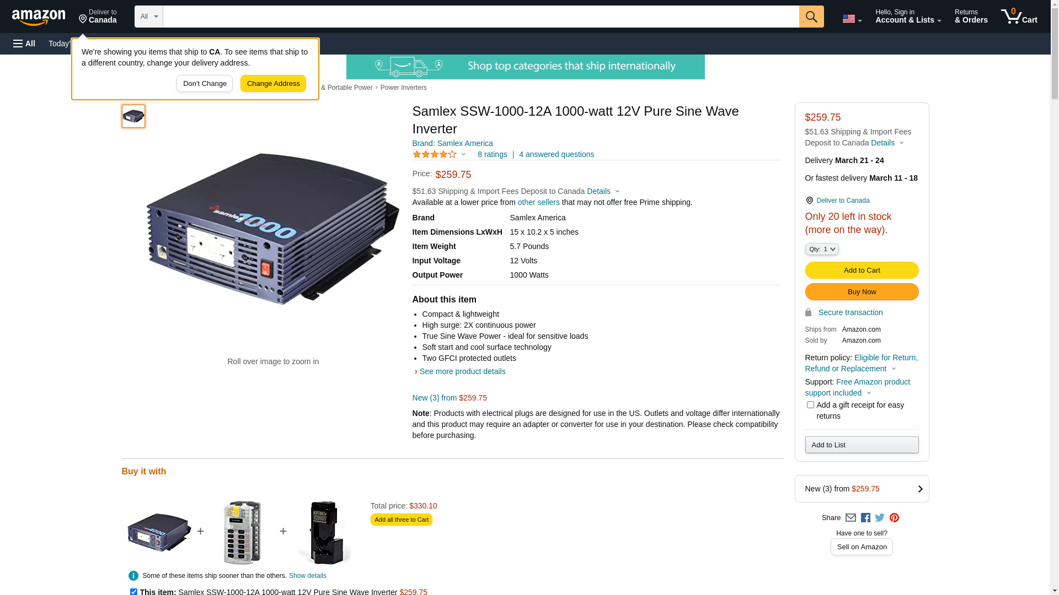Image resolution: width=1059 pixels, height=595 pixels.
Task: Share product via Twitter icon
Action: 880,518
